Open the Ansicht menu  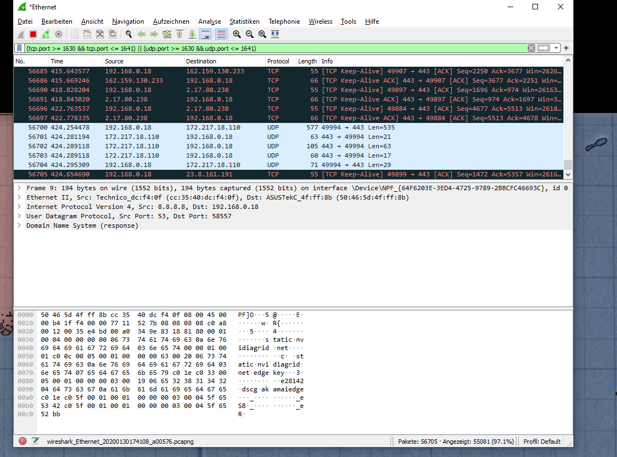point(92,21)
